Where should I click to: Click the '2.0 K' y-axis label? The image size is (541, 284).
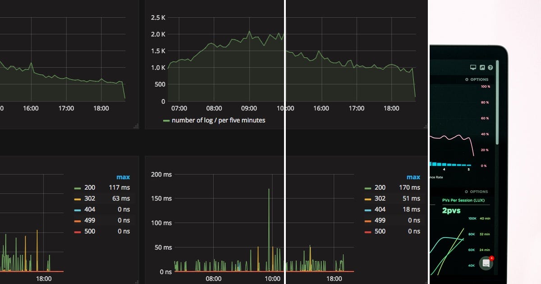tap(158, 34)
